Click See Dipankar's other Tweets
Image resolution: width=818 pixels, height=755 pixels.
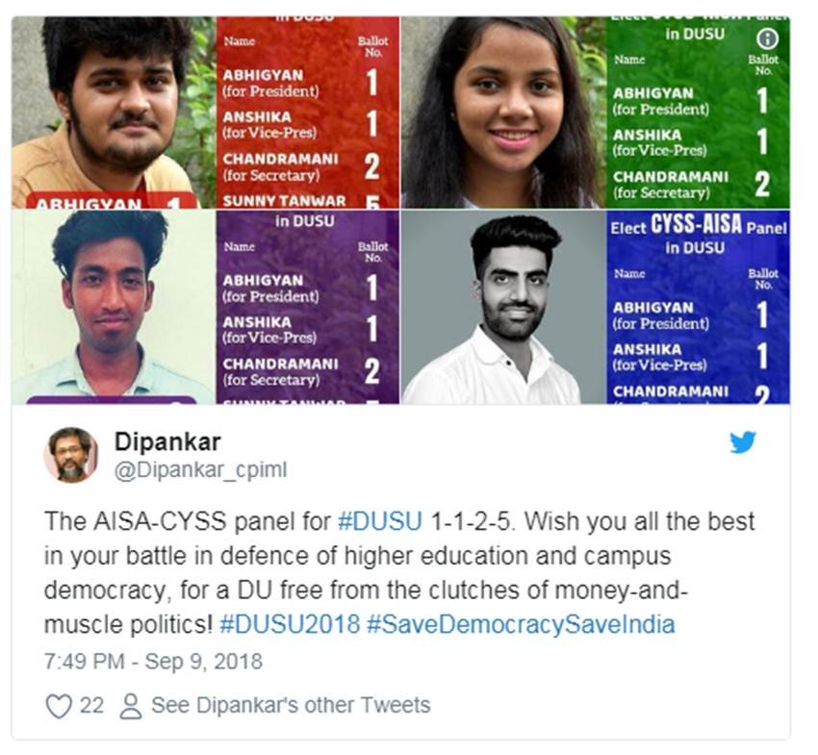click(291, 705)
